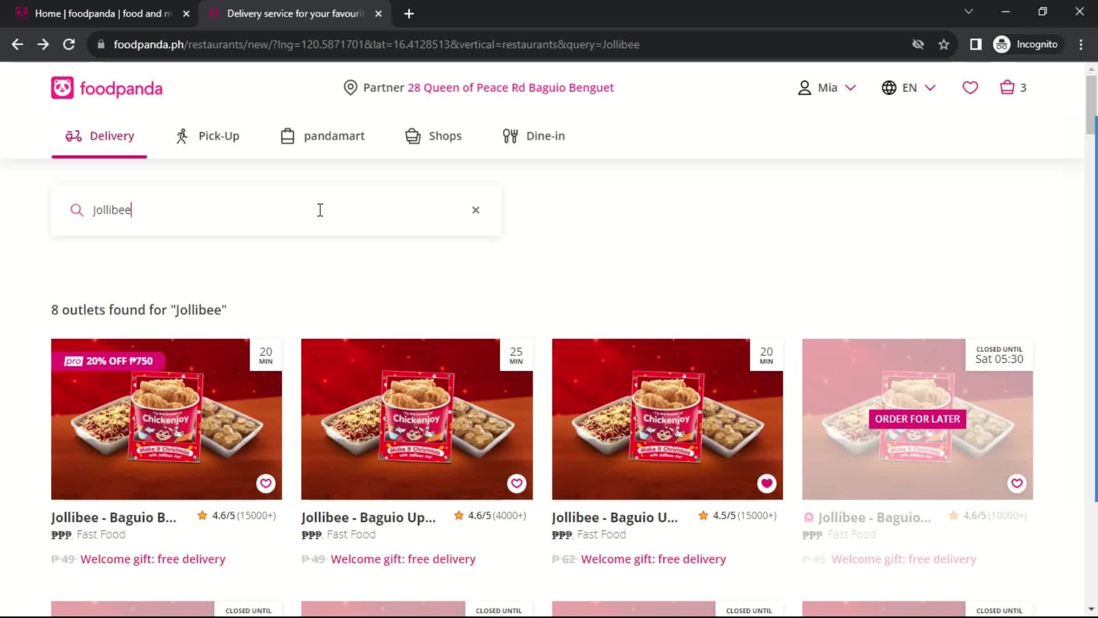Reload the current page
1098x618 pixels.
[x=69, y=44]
